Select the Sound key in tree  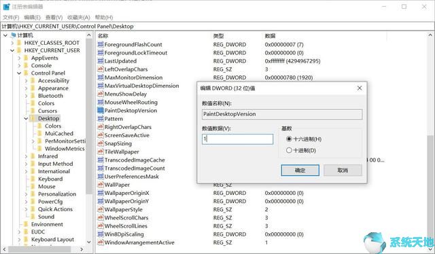(x=46, y=217)
